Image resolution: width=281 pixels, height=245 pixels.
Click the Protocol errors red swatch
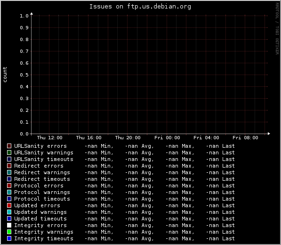coord(9,186)
